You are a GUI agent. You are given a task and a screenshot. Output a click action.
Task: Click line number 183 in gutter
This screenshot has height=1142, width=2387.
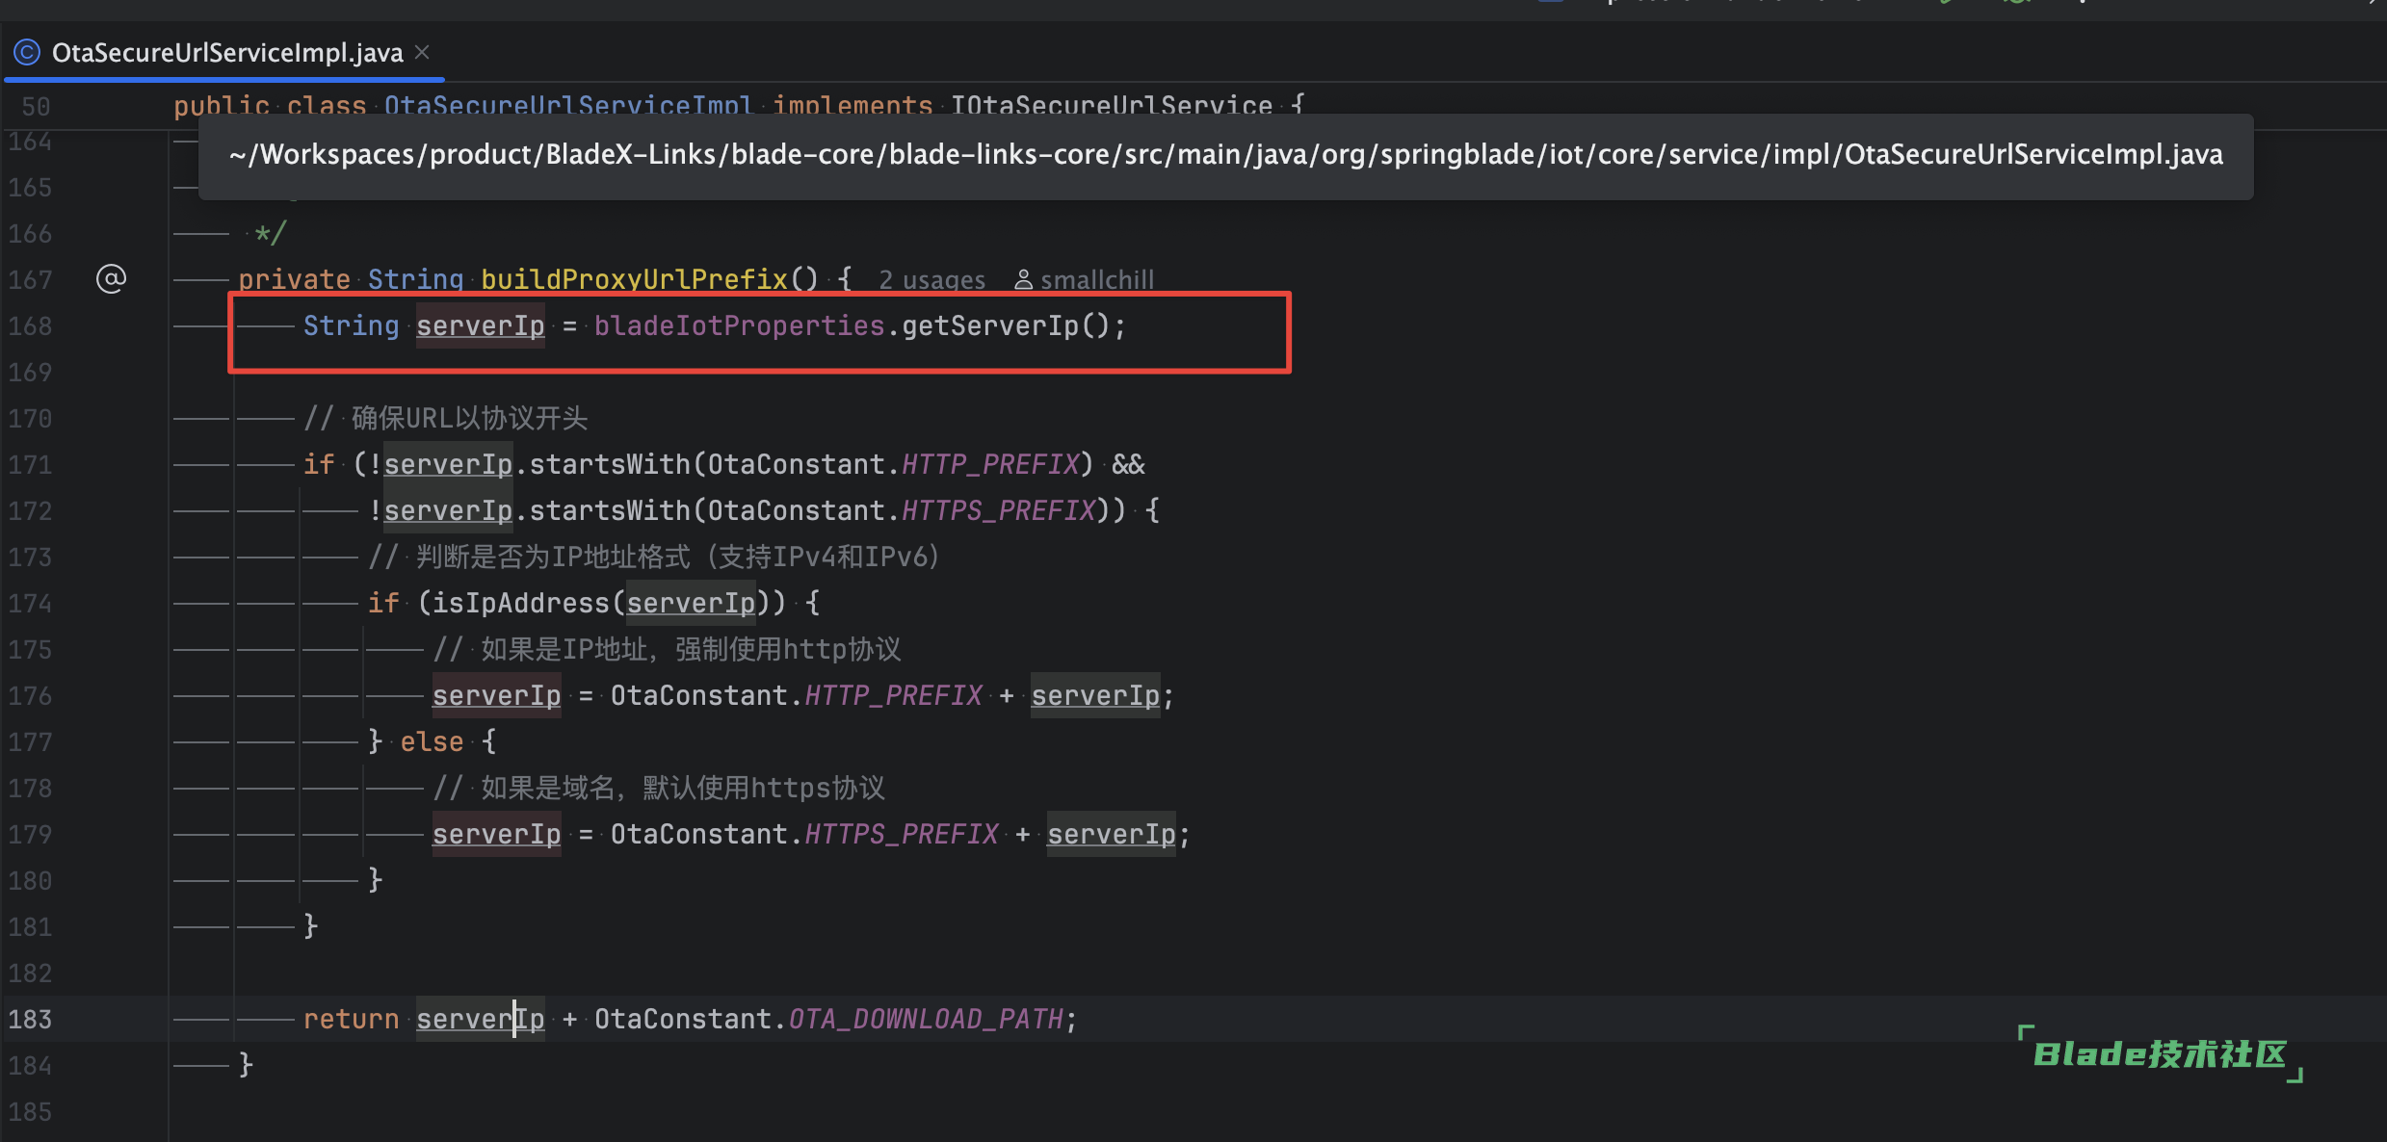tap(30, 1019)
